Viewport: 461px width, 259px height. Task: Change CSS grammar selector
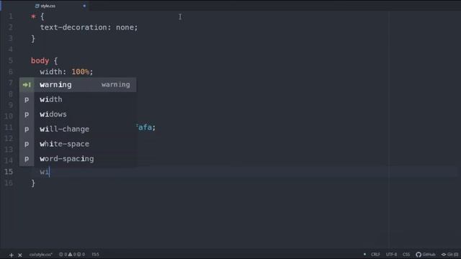click(406, 255)
